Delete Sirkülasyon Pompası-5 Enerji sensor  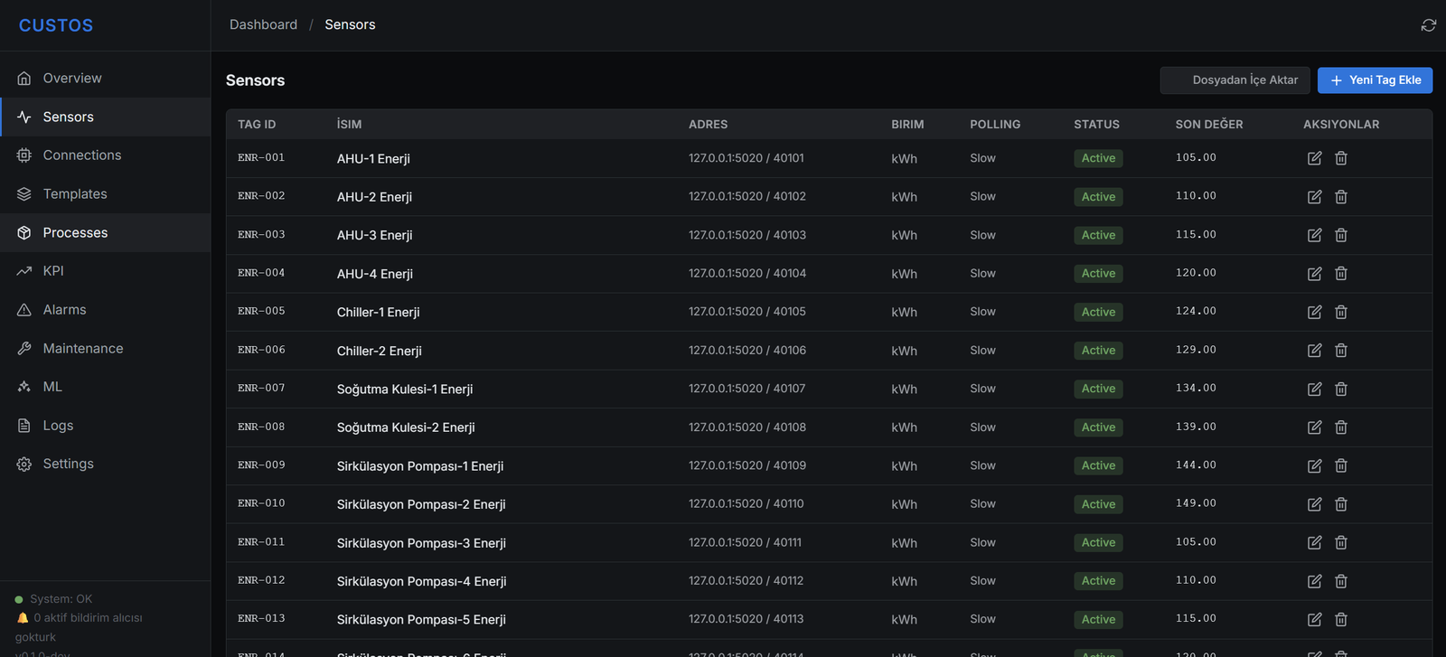pos(1341,620)
